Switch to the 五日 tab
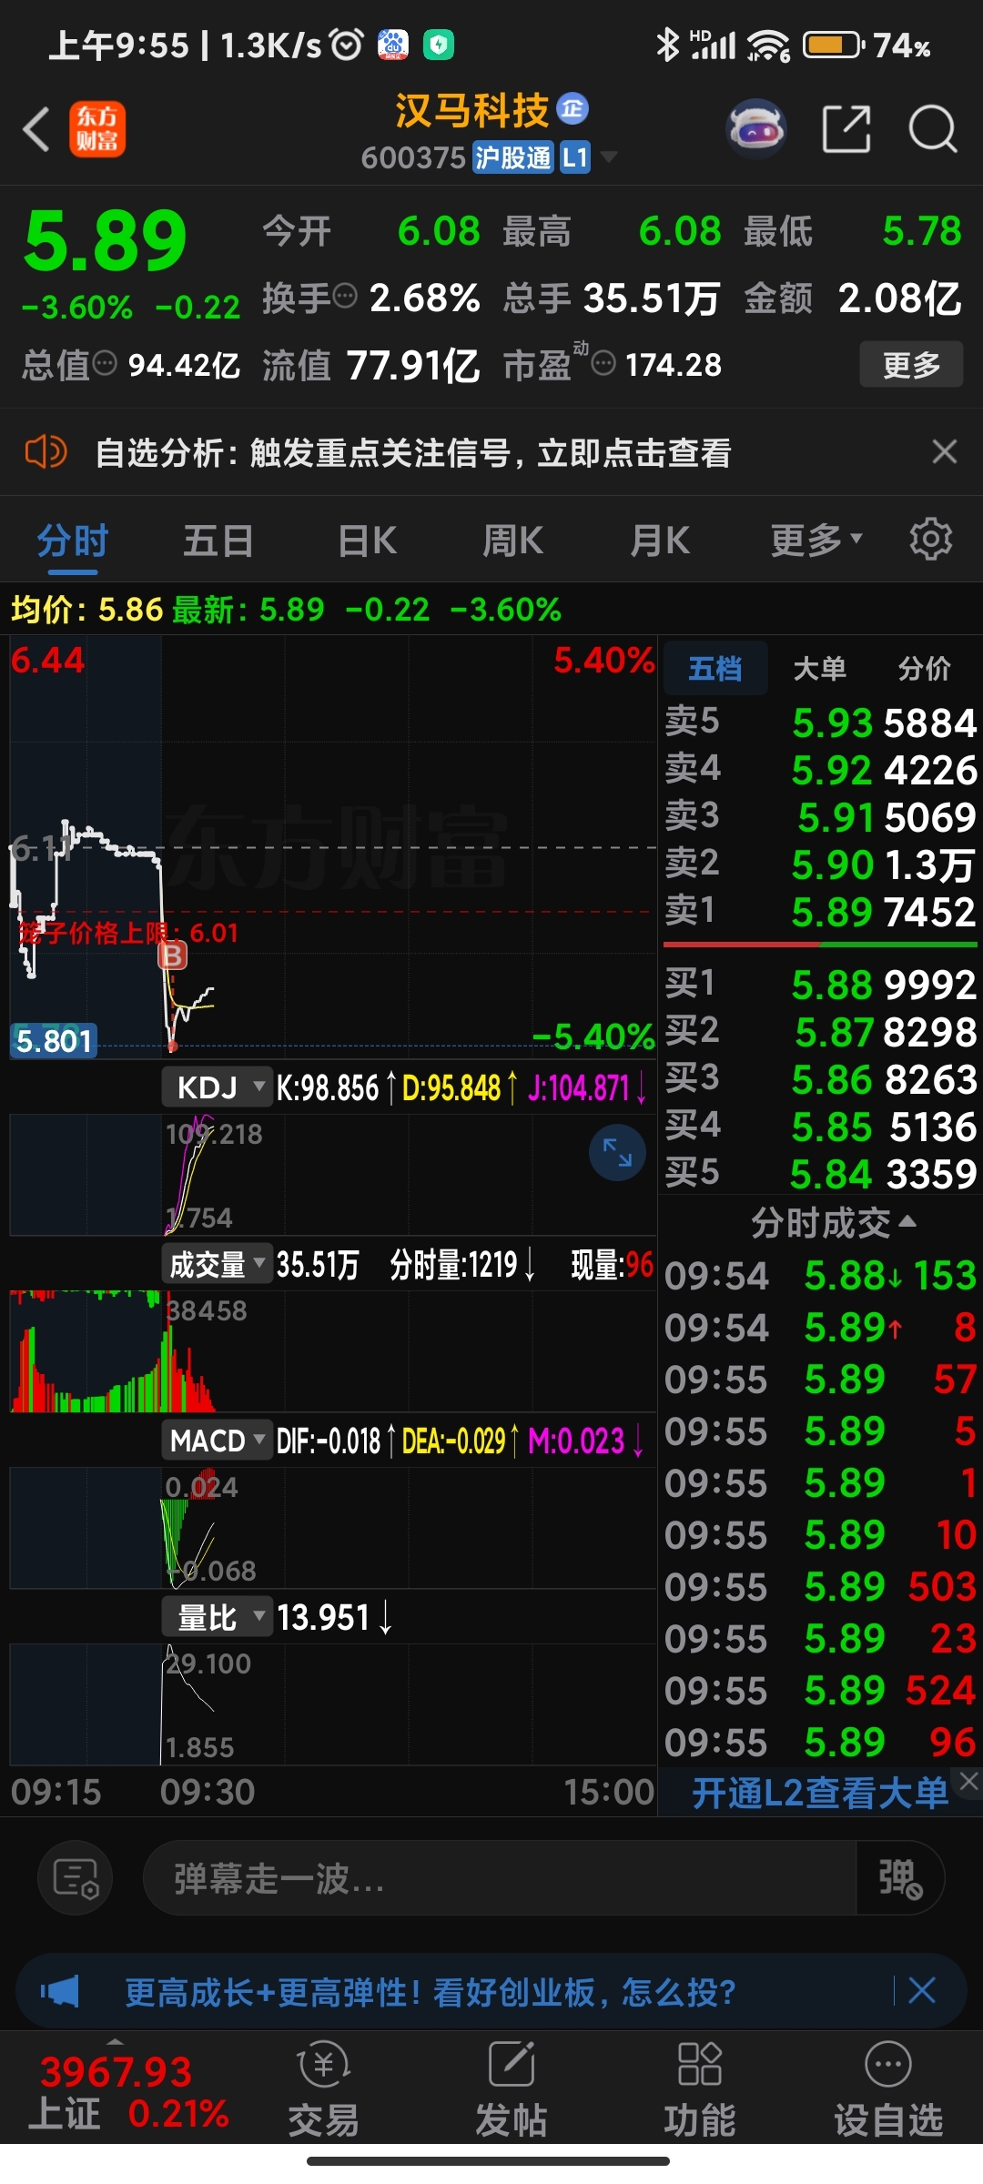The width and height of the screenshot is (983, 2184). coord(218,540)
